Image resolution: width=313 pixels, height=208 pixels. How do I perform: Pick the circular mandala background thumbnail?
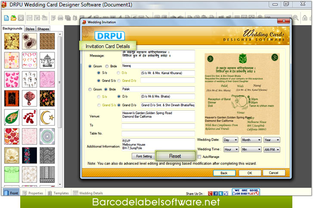click(47, 136)
